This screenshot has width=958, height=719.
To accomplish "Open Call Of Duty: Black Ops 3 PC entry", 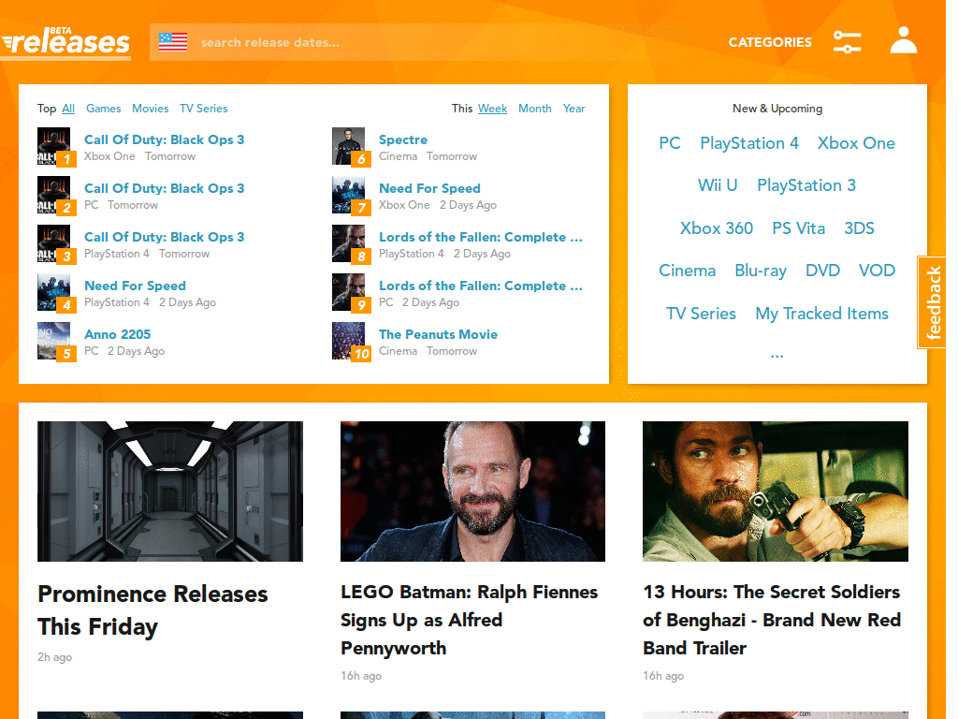I will (165, 188).
